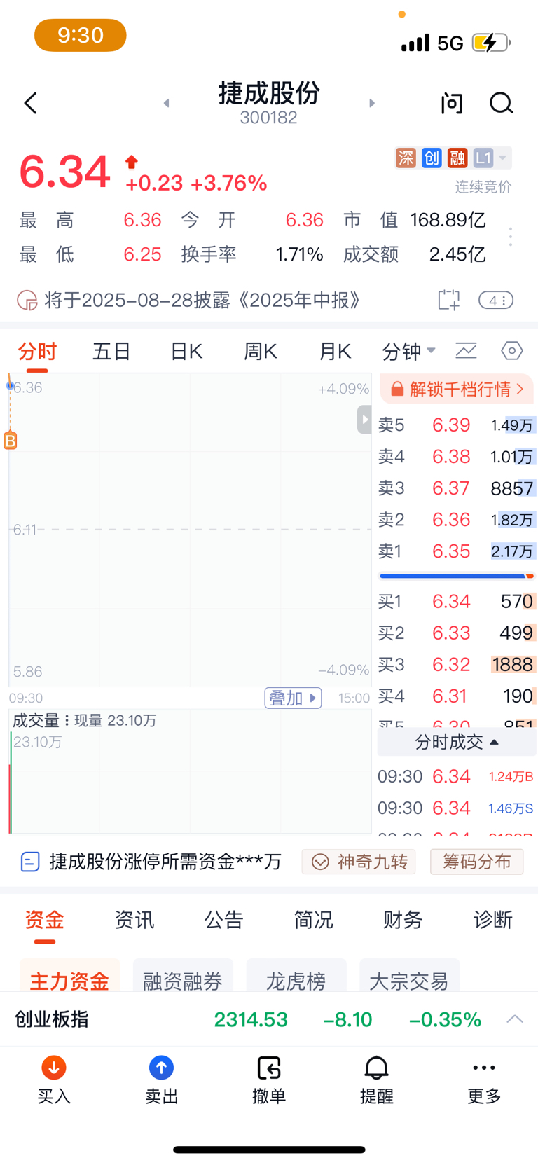Open the L1 quote level dropdown
Viewport: 538px width, 1165px height.
pyautogui.click(x=492, y=158)
